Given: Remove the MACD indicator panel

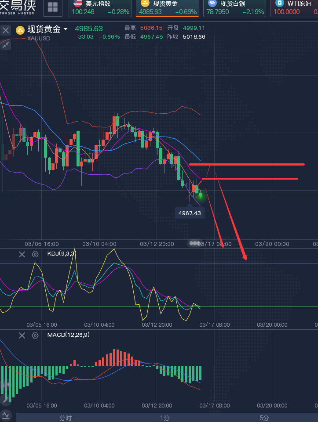Looking at the screenshot, I should point(22,336).
